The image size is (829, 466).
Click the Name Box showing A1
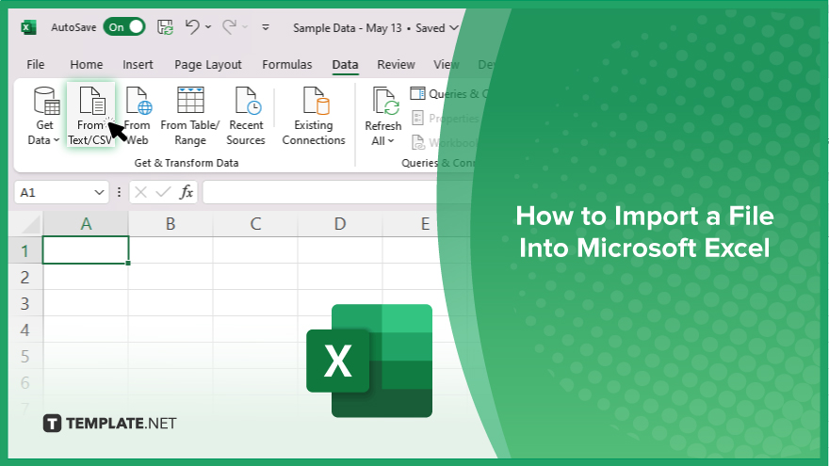55,193
